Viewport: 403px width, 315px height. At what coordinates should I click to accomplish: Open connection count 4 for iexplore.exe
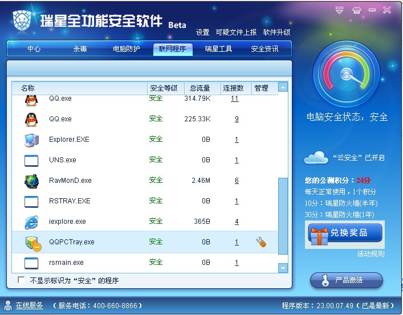[237, 222]
